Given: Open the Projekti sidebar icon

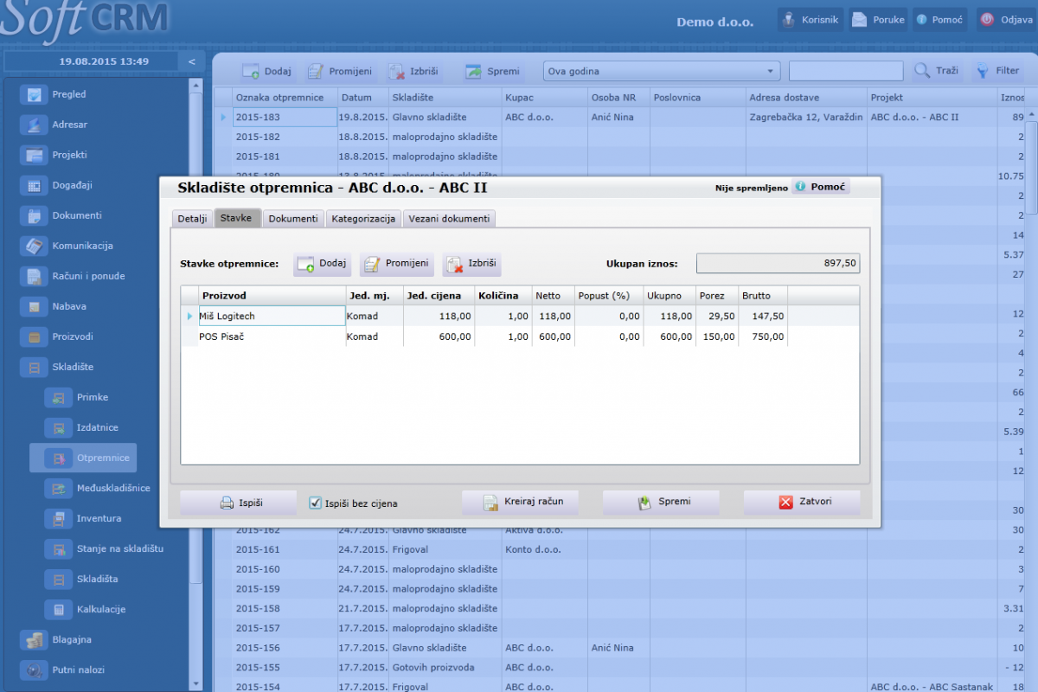Looking at the screenshot, I should [34, 155].
